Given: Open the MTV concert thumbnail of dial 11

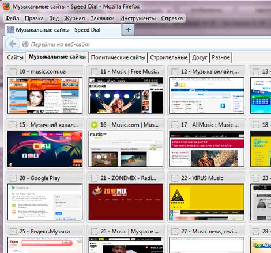Looking at the screenshot, I should click(x=126, y=95).
